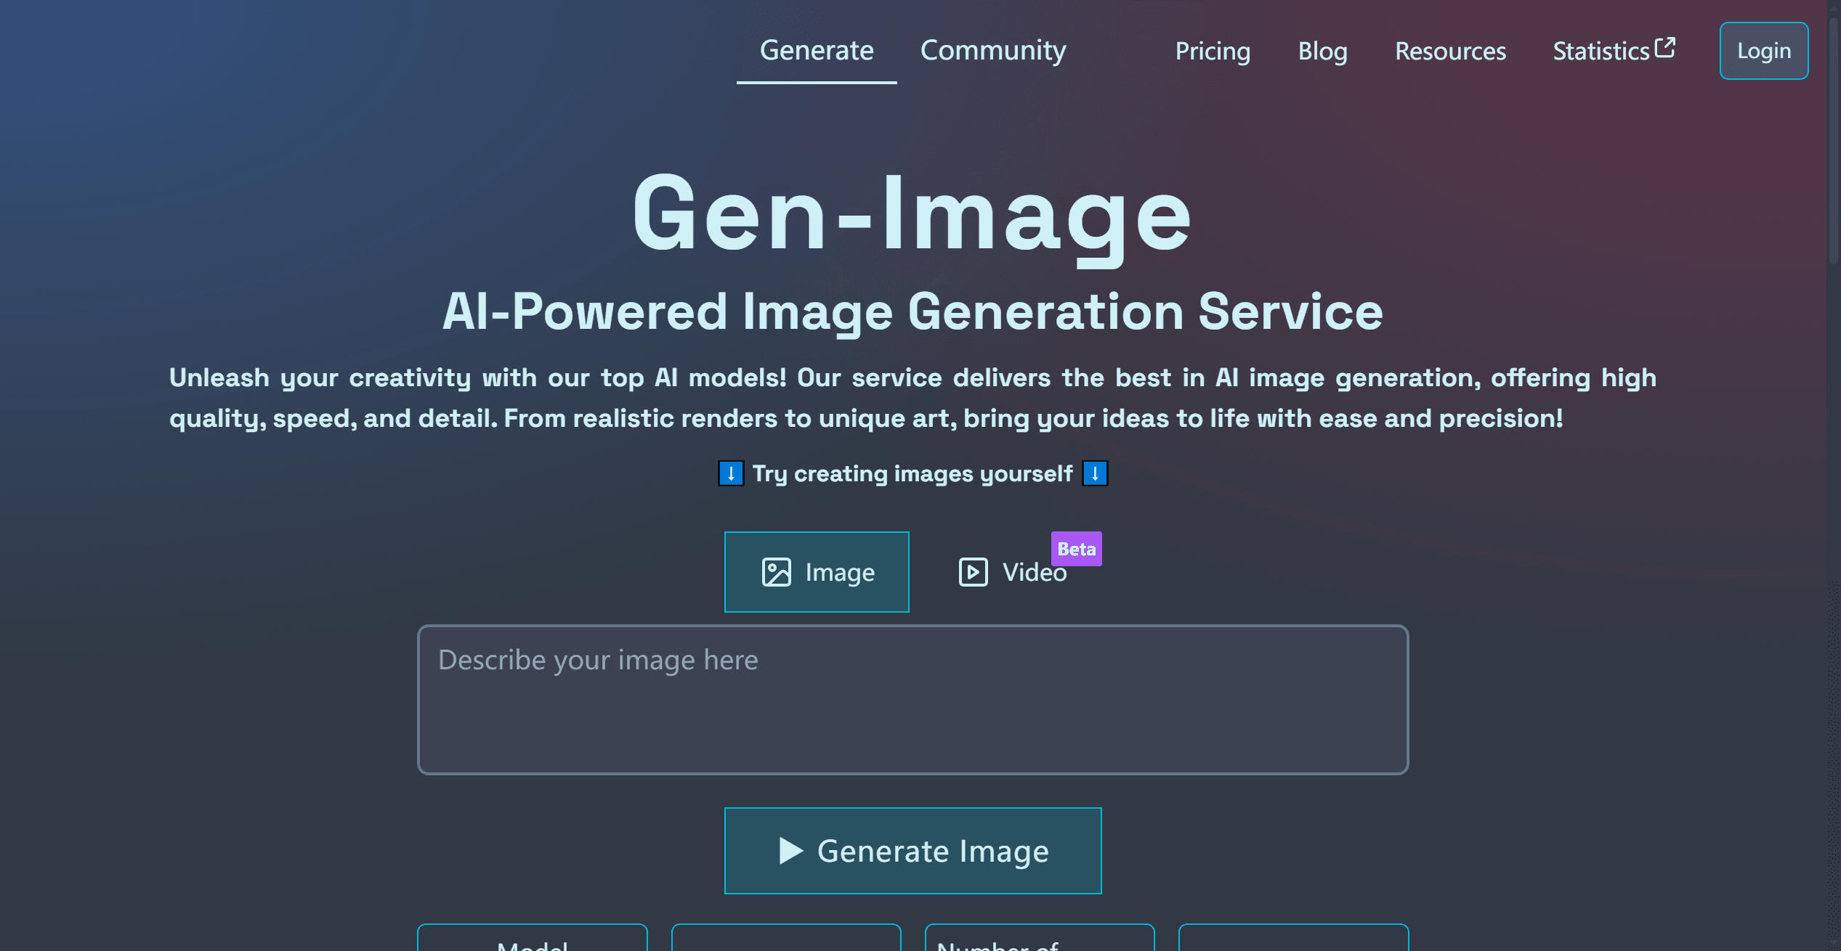1841x951 pixels.
Task: Select the Image generation mode
Action: [816, 571]
